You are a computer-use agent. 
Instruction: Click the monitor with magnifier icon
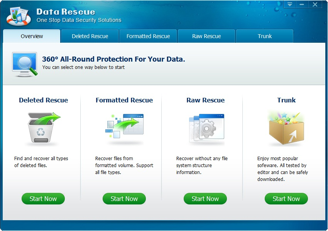point(25,64)
